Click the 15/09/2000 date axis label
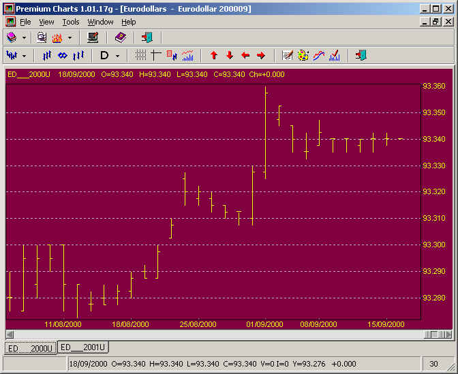 point(386,324)
